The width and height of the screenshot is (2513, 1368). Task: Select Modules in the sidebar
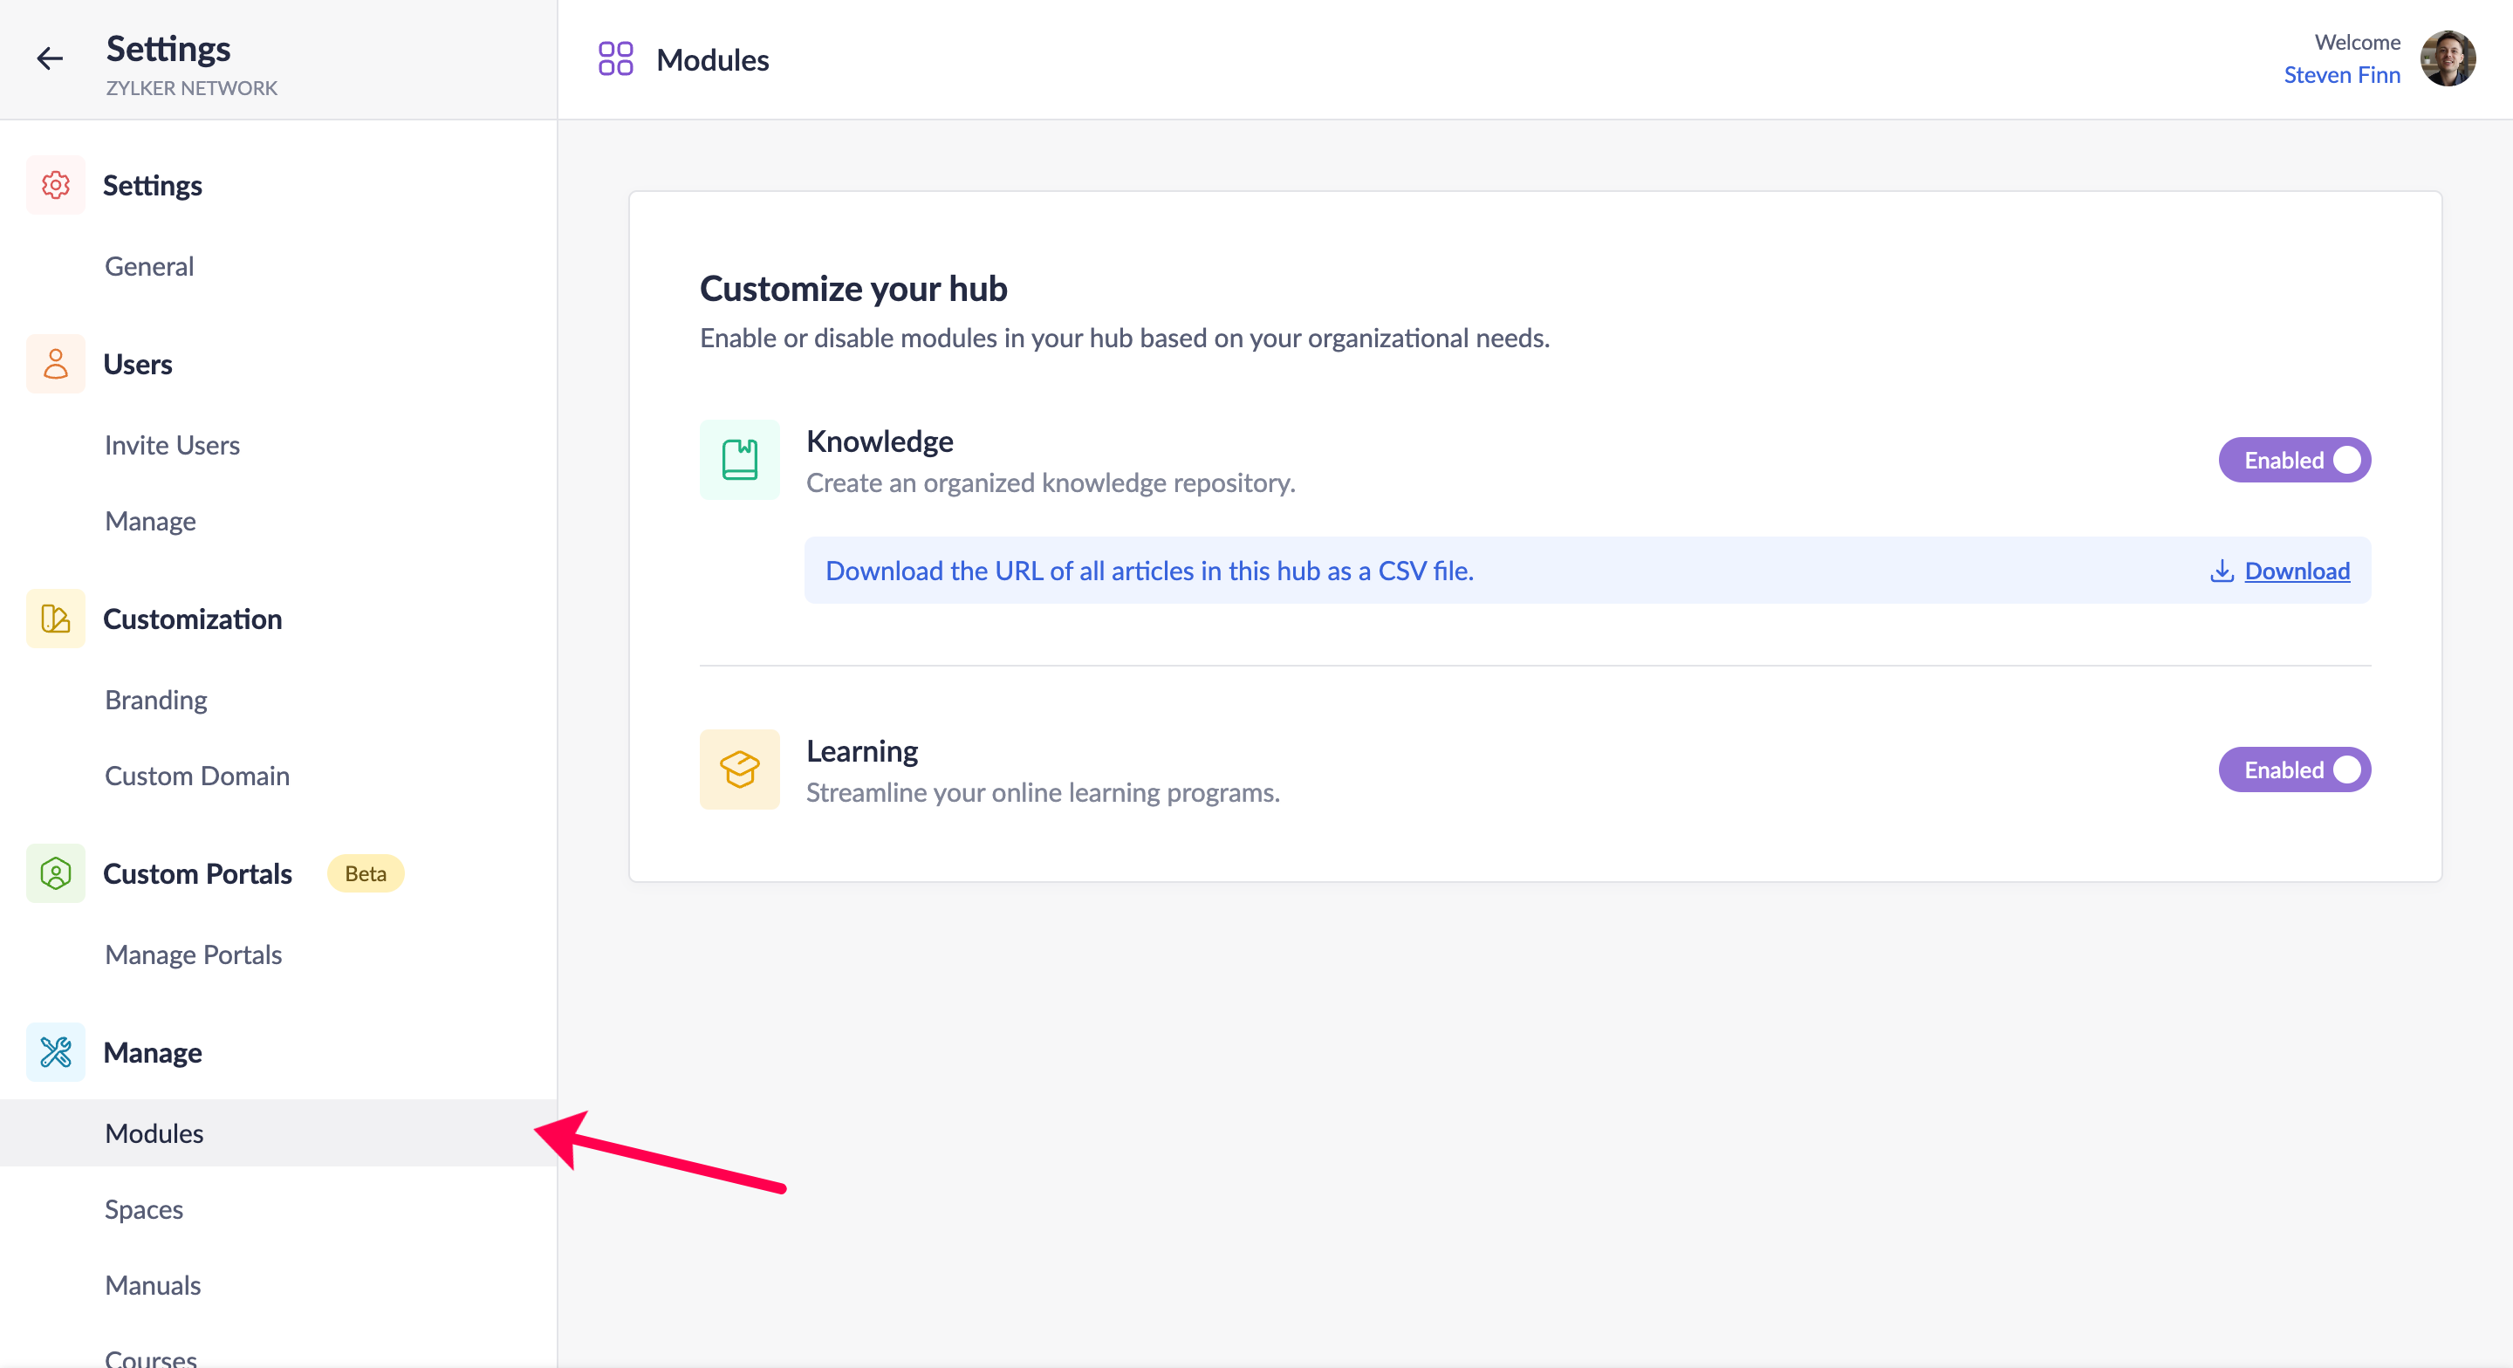[x=278, y=1132]
